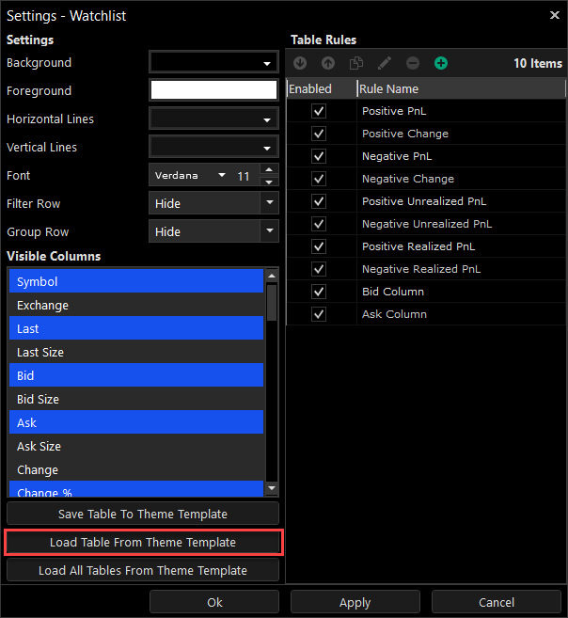Image resolution: width=568 pixels, height=618 pixels.
Task: Select the Exchange column in Visible Columns
Action: coord(136,306)
